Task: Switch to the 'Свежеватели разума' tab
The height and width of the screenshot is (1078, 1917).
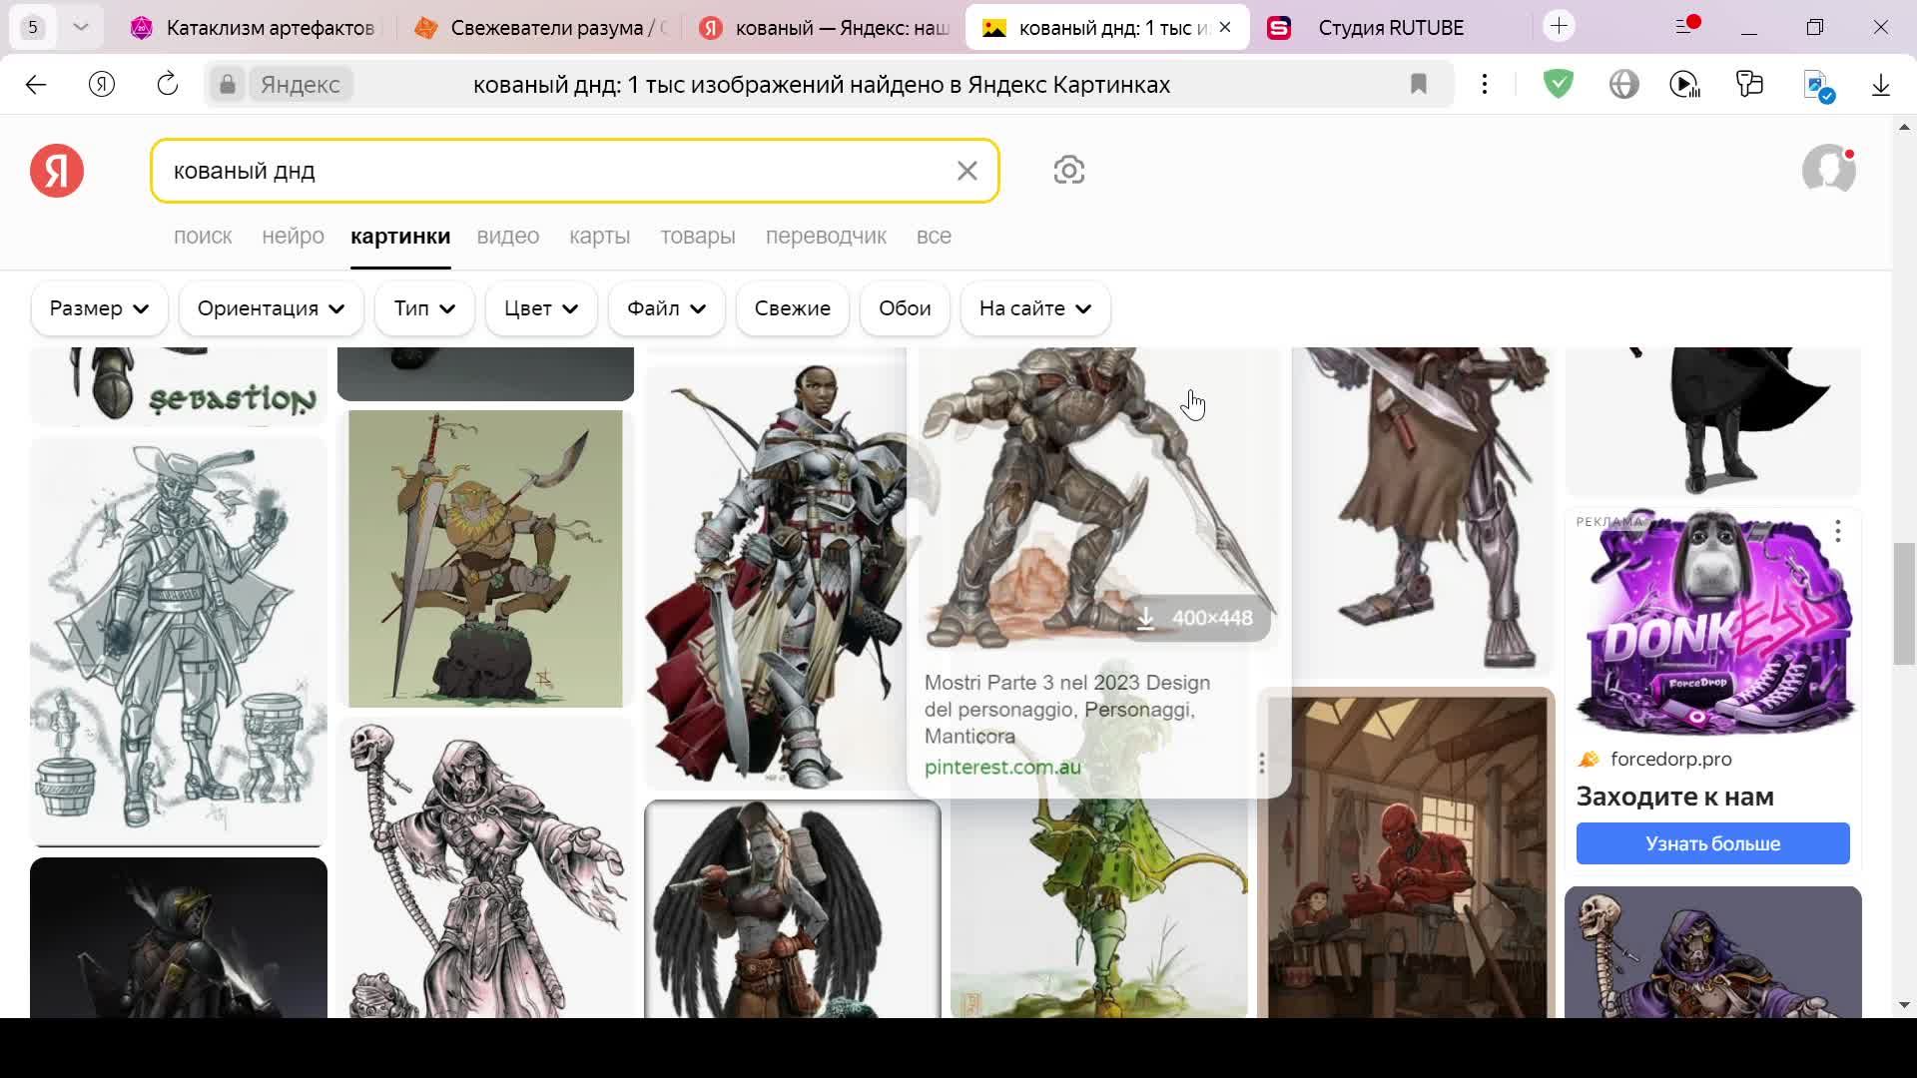Action: click(543, 28)
